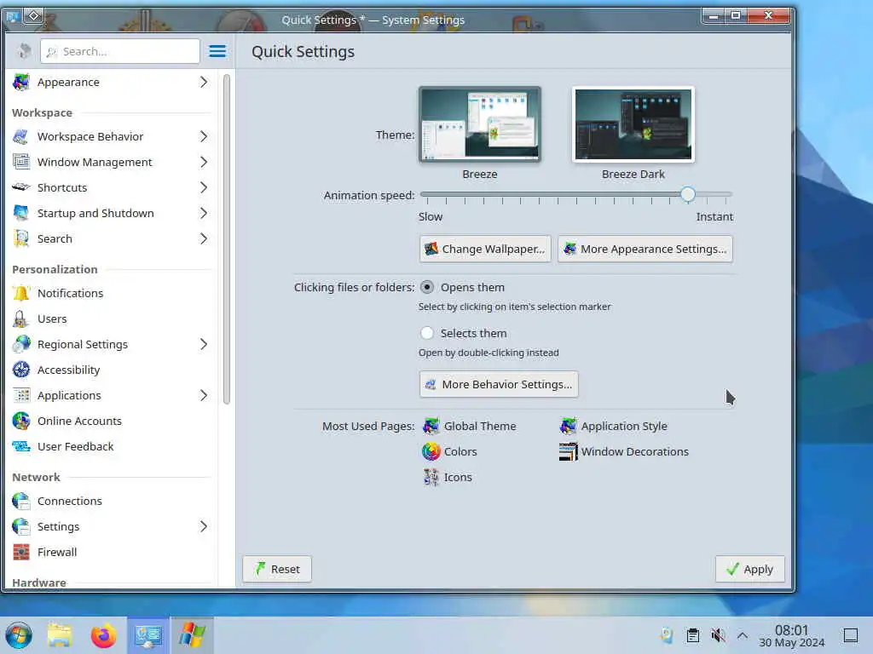Open the clipboard tray icon

tap(692, 635)
